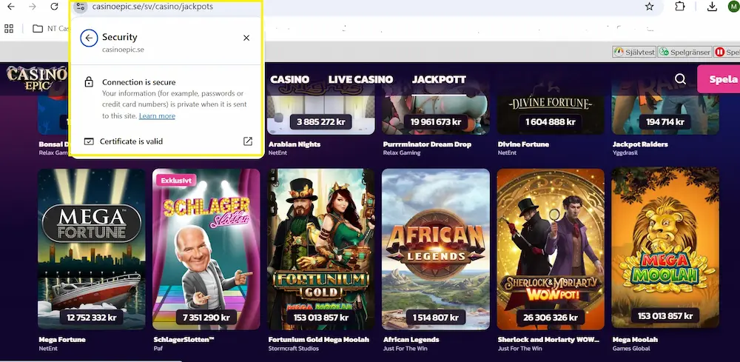
Task: Click the Purrrminator Dream Drop title text
Action: (x=427, y=144)
